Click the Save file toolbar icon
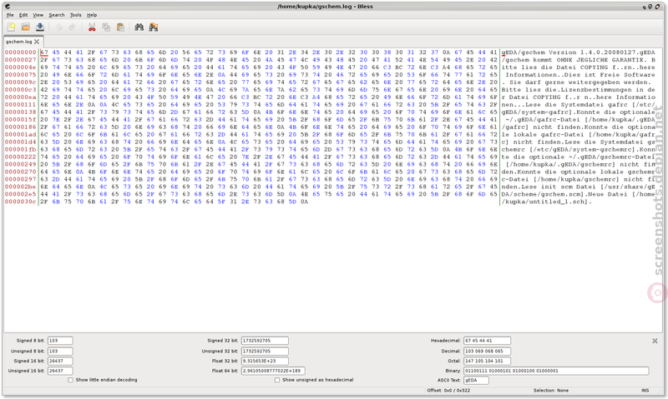Viewport: 668px width, 399px height. (40, 27)
